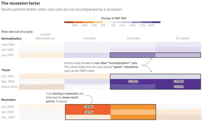Click the '12 months' column header
This screenshot has height=123, width=203.
tap(183, 39)
